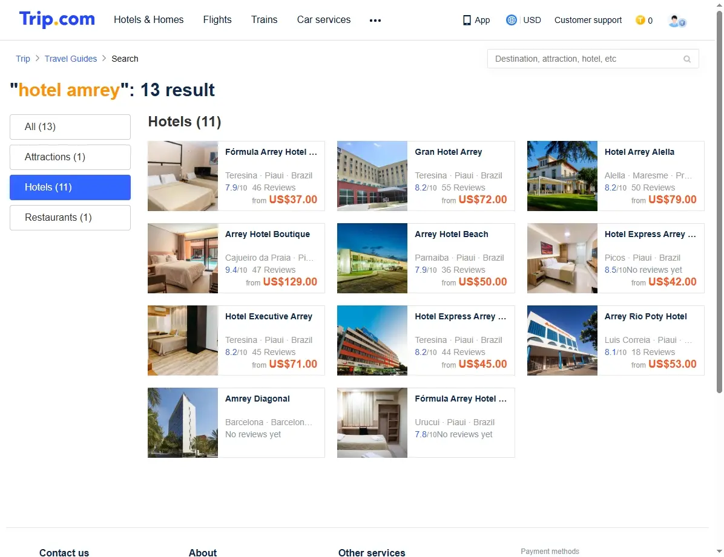
Task: Click Other services footer heading
Action: coord(372,552)
